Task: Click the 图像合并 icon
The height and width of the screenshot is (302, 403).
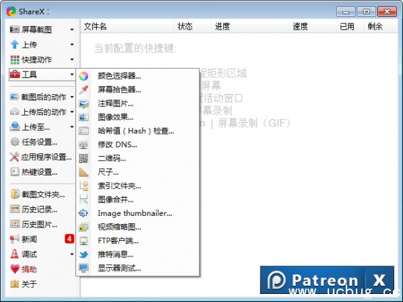Action: [x=83, y=200]
